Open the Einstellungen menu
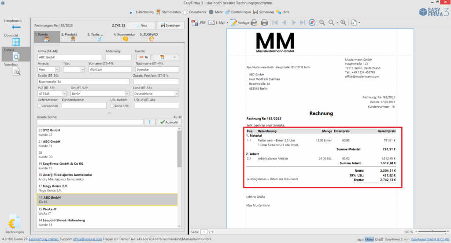 [238, 12]
